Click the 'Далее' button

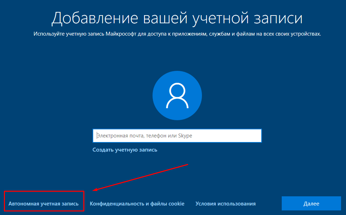tap(311, 204)
